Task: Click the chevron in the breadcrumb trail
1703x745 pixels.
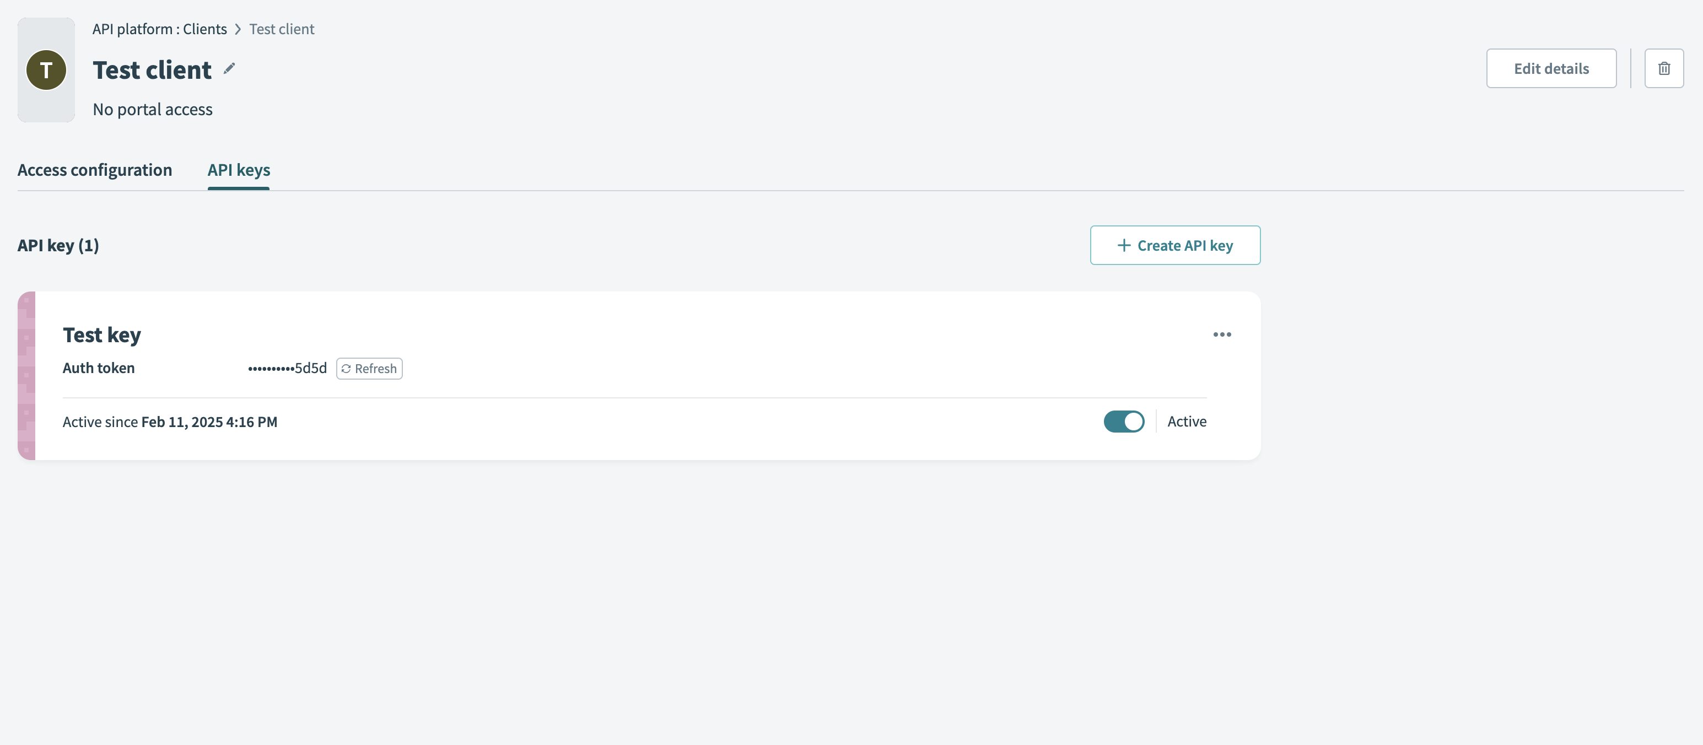Action: pos(238,29)
